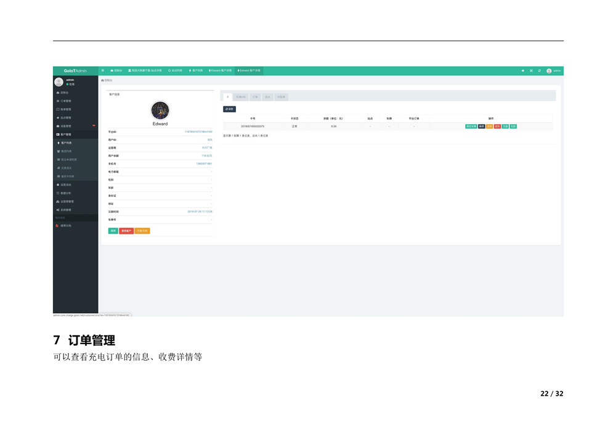The height and width of the screenshot is (435, 616).
Task: Open the admin avatar menu at top right
Action: click(x=553, y=71)
